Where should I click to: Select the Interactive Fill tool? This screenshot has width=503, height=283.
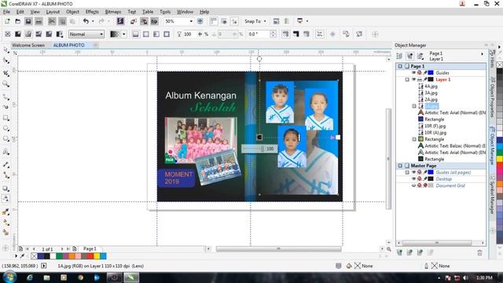click(6, 222)
